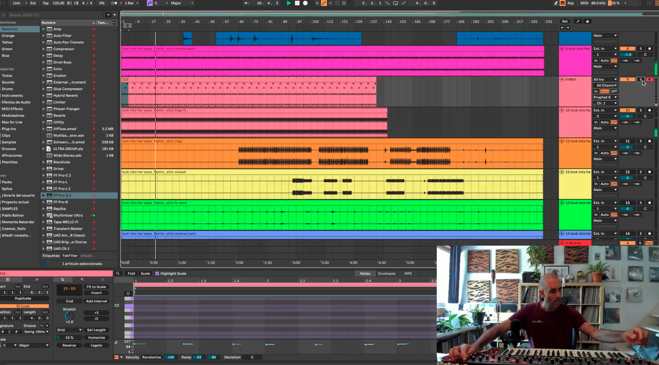Screen dimensions: 659x365
Task: Click the Randomize velocity button
Action: pos(152,357)
